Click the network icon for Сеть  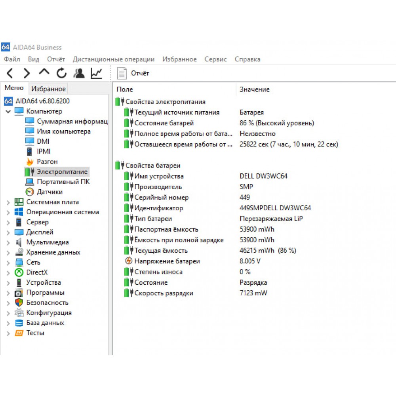tap(19, 263)
